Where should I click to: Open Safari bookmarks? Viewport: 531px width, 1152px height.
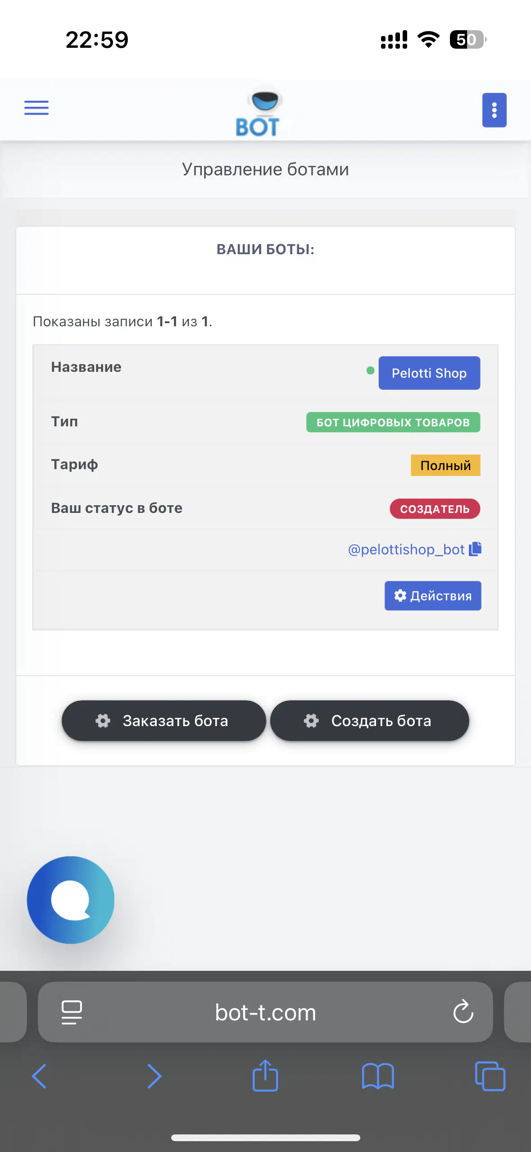click(378, 1076)
